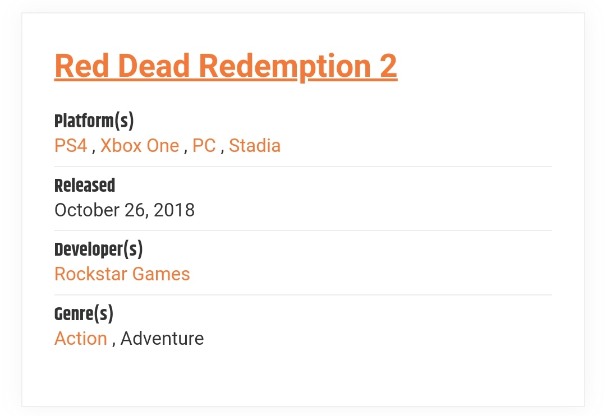Click the Action genre link

click(x=81, y=339)
